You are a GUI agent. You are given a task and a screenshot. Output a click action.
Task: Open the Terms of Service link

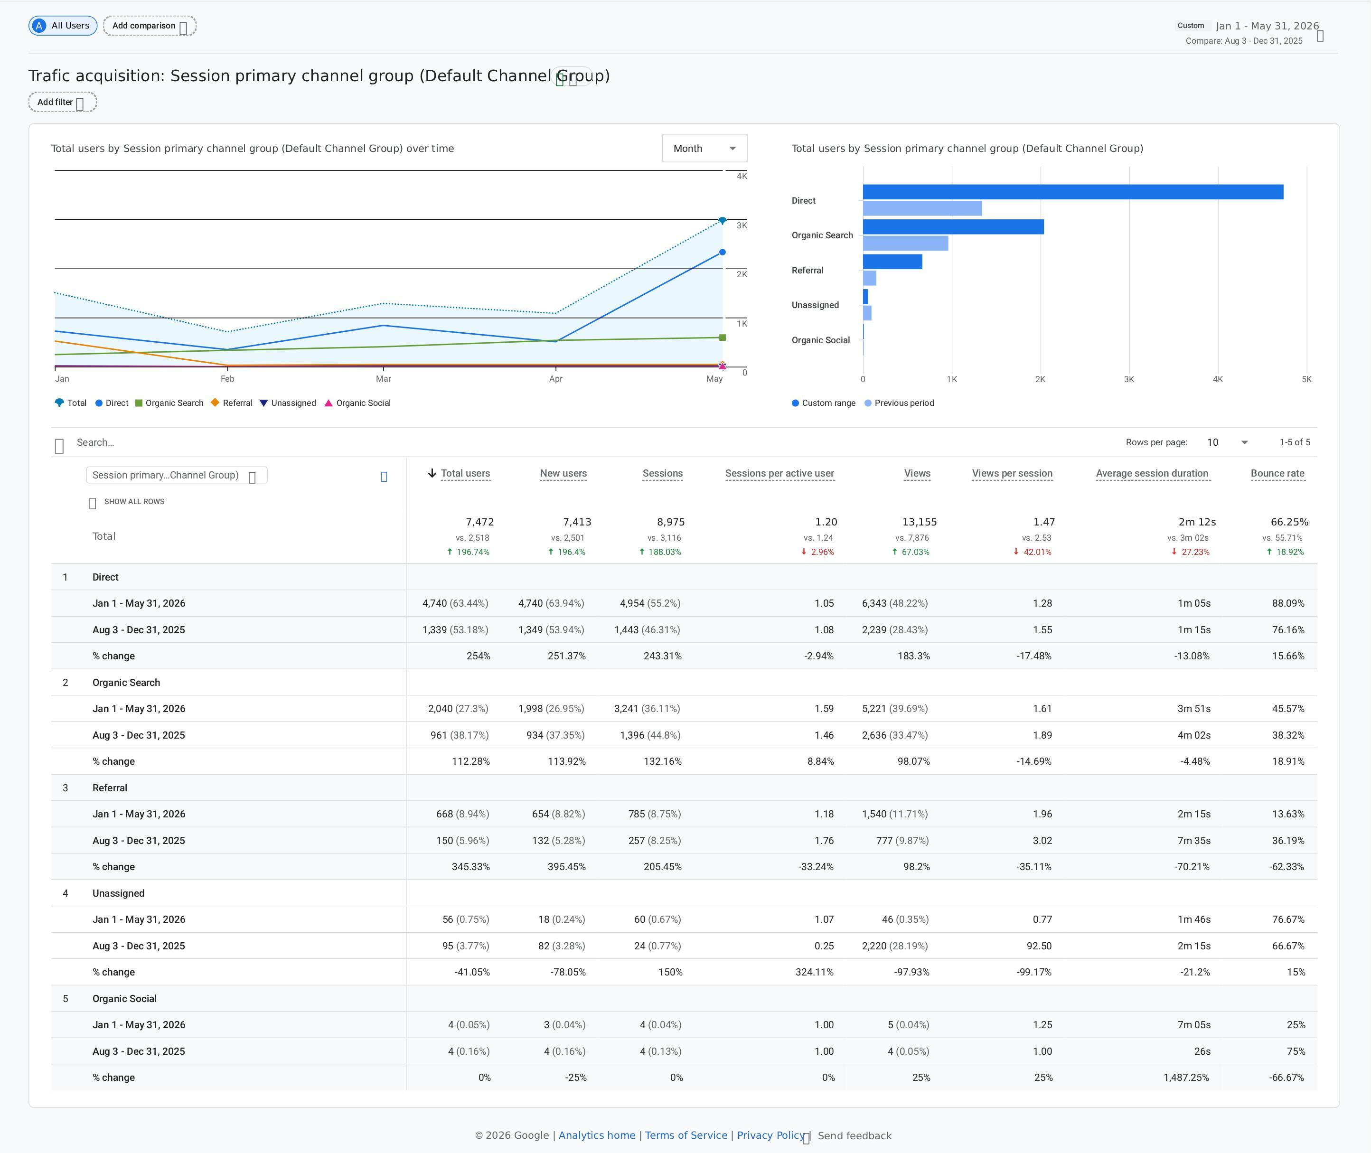[686, 1135]
